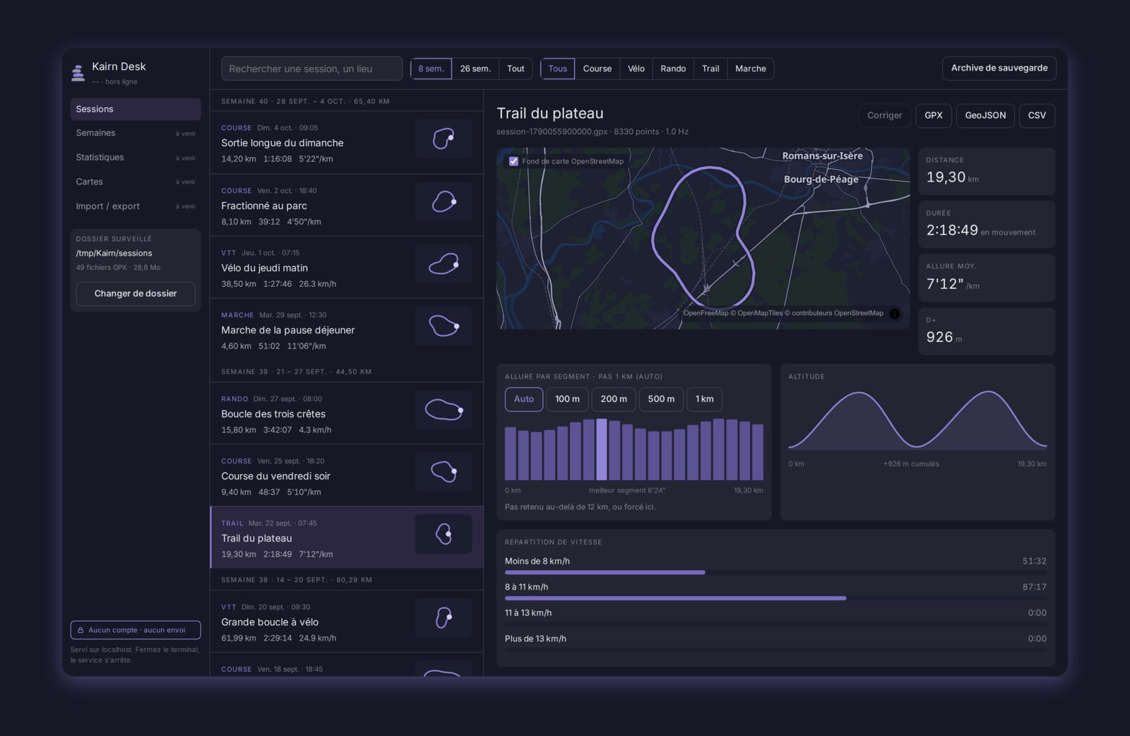Viewport: 1130px width, 736px height.
Task: Click the lock icon in no-account badge
Action: pos(81,630)
